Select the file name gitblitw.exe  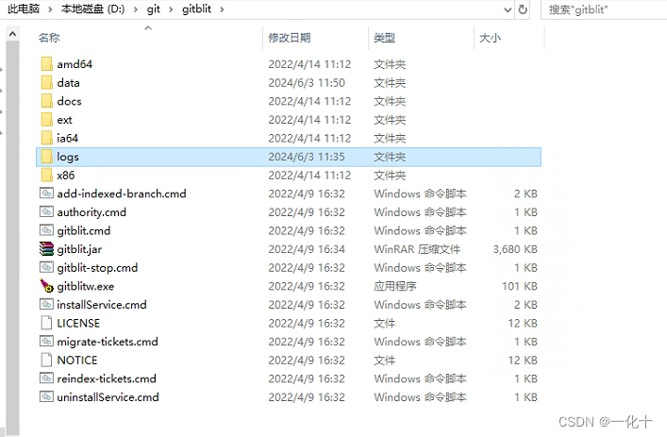86,286
